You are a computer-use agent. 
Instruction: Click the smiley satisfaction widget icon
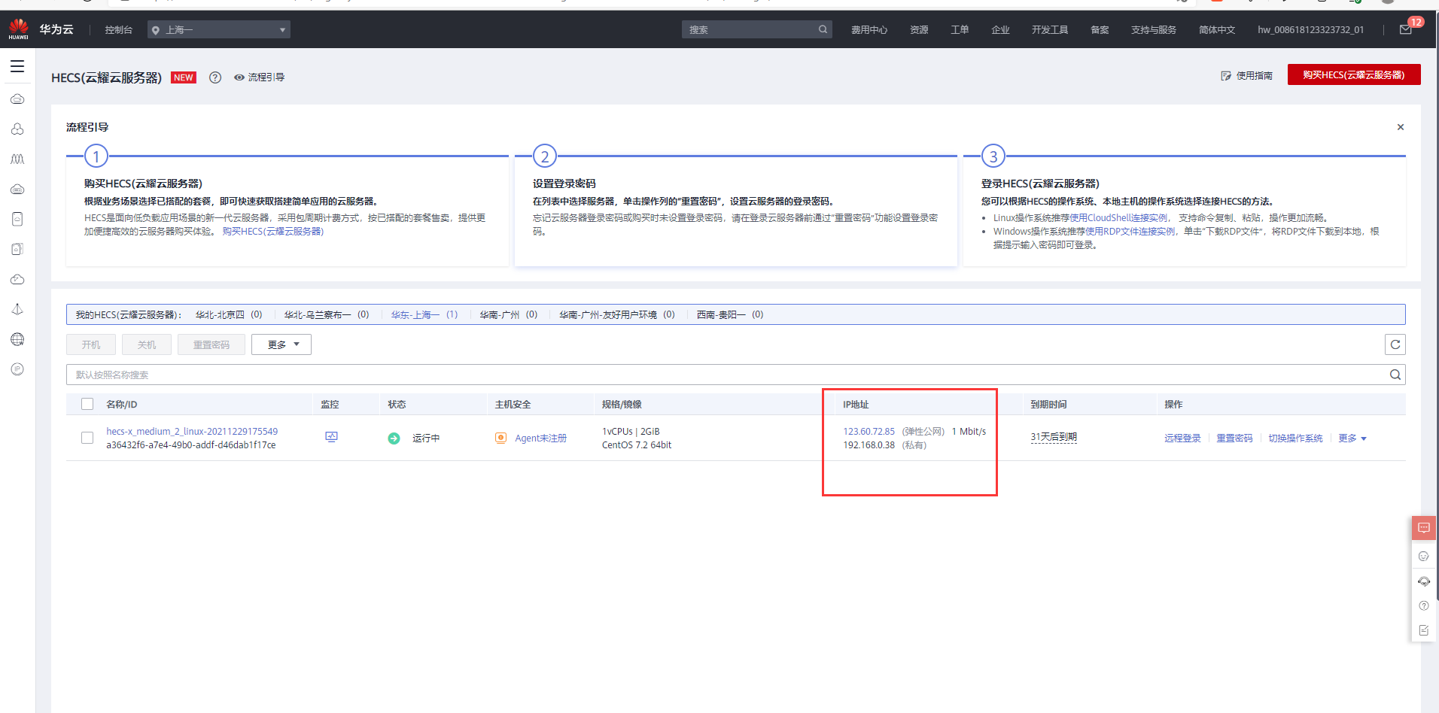point(1424,557)
